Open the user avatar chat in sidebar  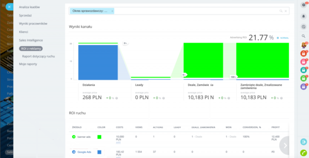pyautogui.click(x=303, y=45)
